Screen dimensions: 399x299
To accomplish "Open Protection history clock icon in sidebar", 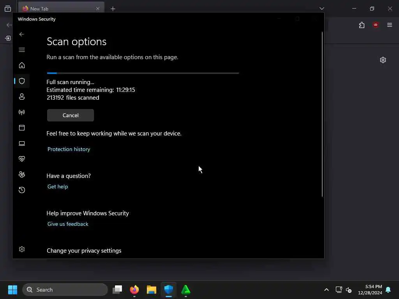I will 22,190.
